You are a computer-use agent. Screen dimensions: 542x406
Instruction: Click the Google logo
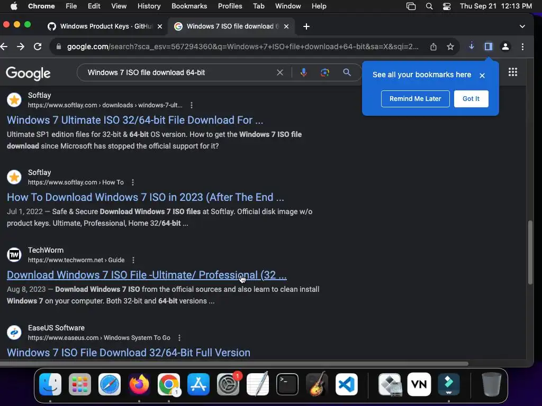(x=28, y=73)
